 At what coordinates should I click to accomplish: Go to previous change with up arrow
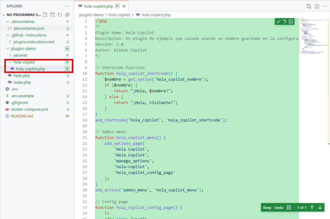tap(312, 207)
